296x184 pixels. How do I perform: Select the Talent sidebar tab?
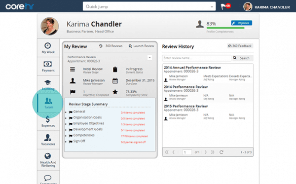(x=48, y=103)
